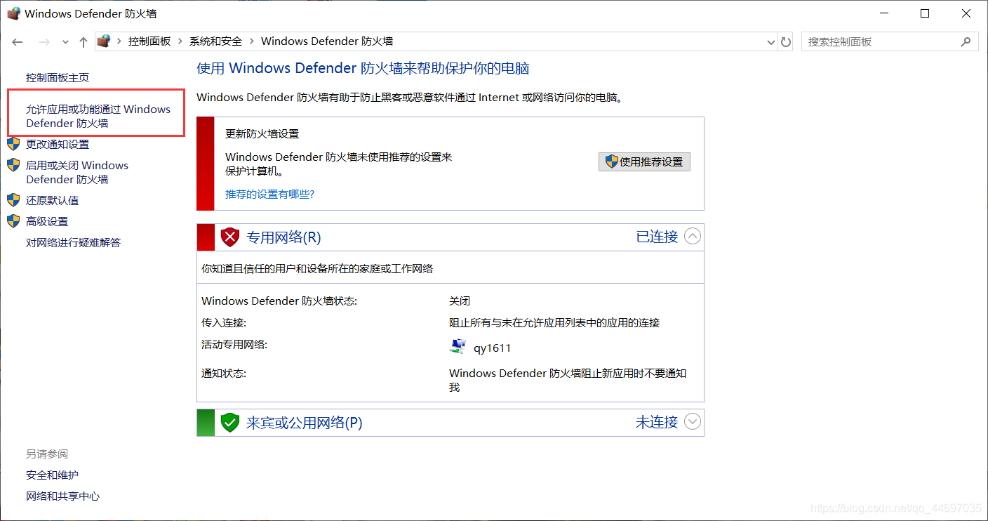Collapse the 专用网络(R) section
Image resolution: width=988 pixels, height=521 pixels.
[x=693, y=237]
